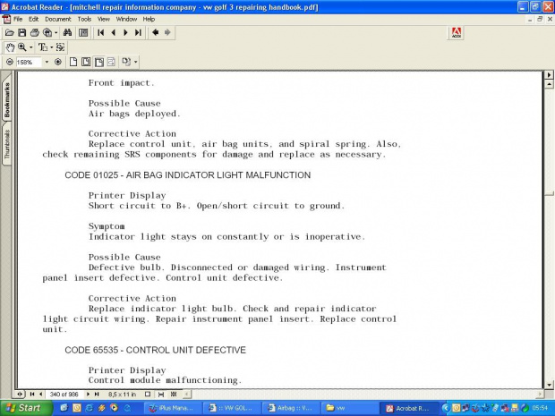This screenshot has width=555, height=416.
Task: Switch to iPlus Mana... taskbar window
Action: (x=172, y=408)
